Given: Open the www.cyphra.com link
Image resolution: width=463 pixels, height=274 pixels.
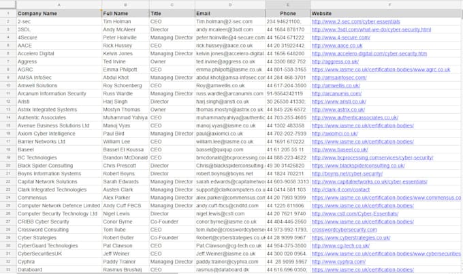Looking at the screenshot, I should 338,262.
